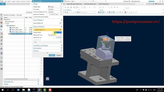Expand the Preview section

(48, 51)
